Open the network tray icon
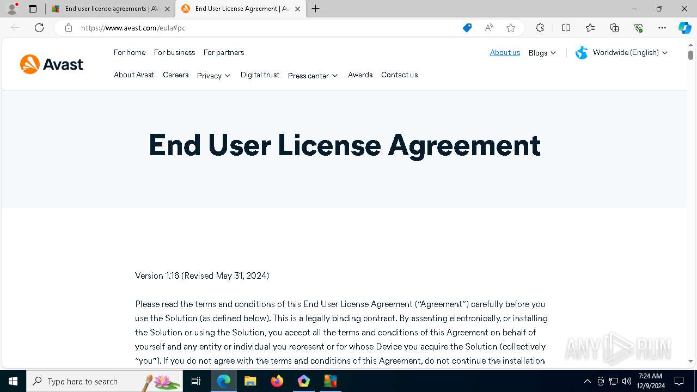Image resolution: width=697 pixels, height=392 pixels. click(x=614, y=381)
